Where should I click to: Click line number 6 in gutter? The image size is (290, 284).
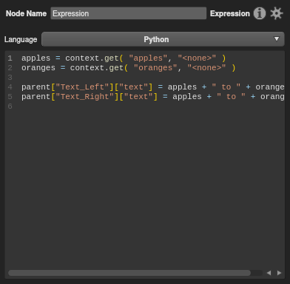(x=10, y=106)
